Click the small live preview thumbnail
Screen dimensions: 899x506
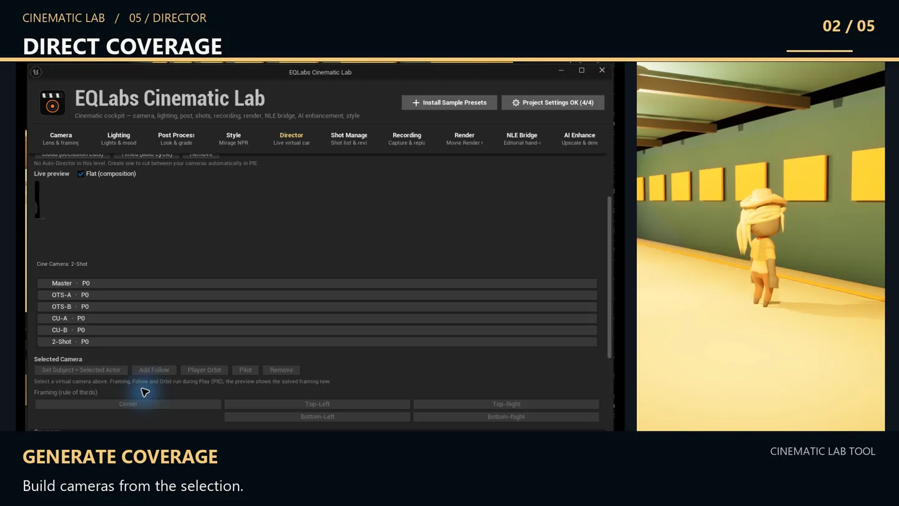pos(38,200)
